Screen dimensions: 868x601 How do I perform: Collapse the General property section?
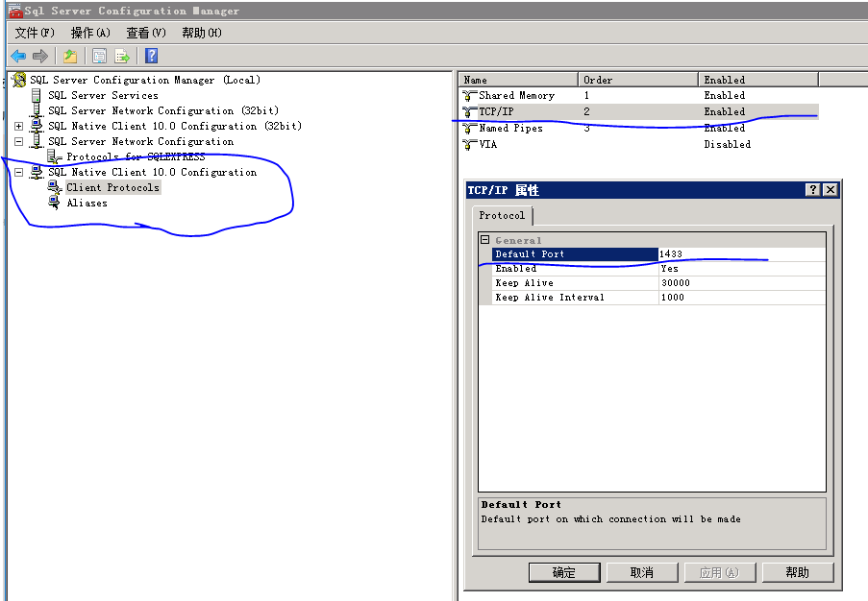pyautogui.click(x=485, y=240)
